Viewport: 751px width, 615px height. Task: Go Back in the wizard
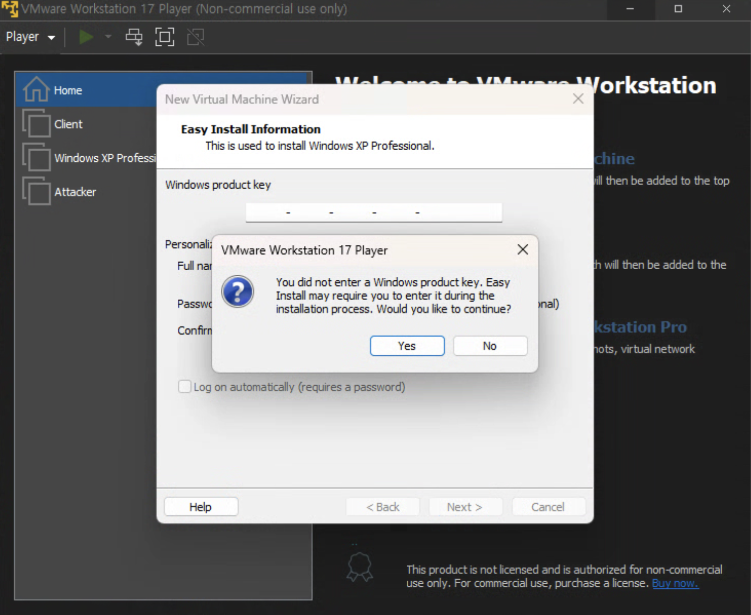pos(383,507)
